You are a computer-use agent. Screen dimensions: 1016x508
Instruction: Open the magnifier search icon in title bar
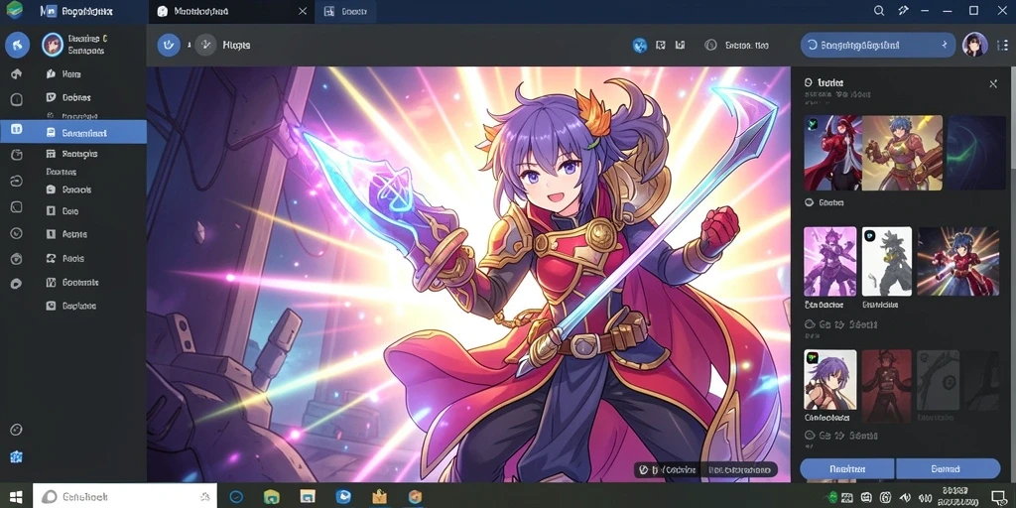879,11
